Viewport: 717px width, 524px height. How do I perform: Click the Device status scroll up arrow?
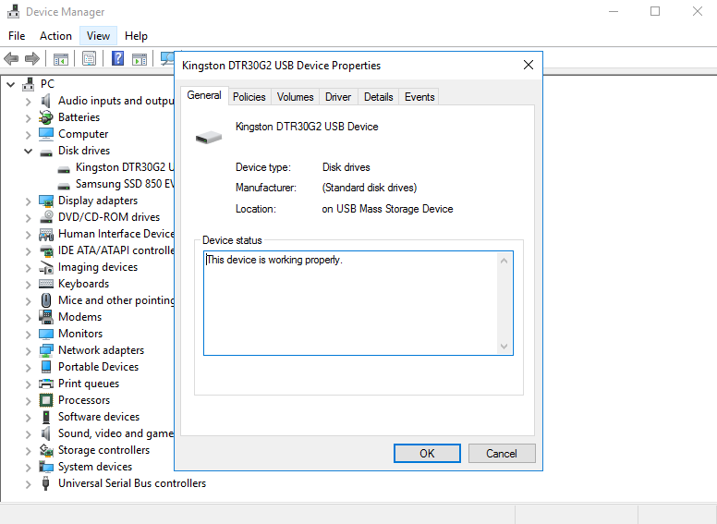[504, 261]
